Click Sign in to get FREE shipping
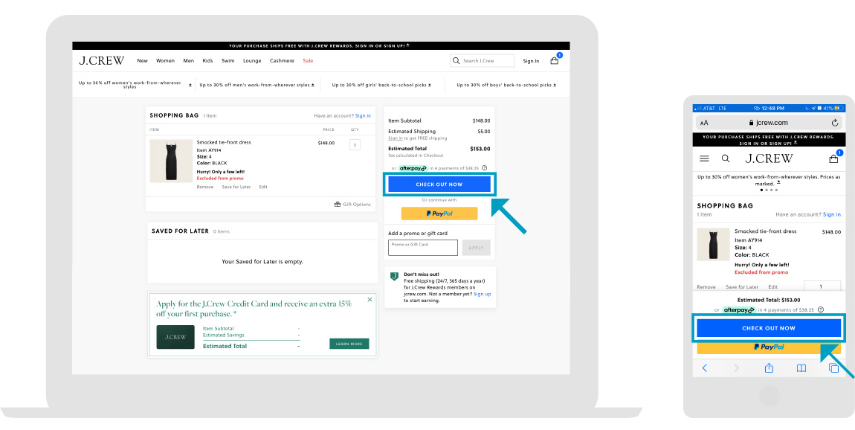The image size is (855, 430). (x=396, y=138)
